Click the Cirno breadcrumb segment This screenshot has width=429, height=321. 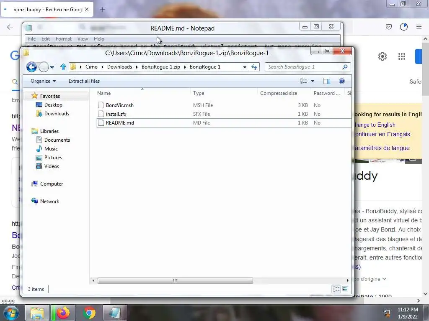(x=91, y=67)
